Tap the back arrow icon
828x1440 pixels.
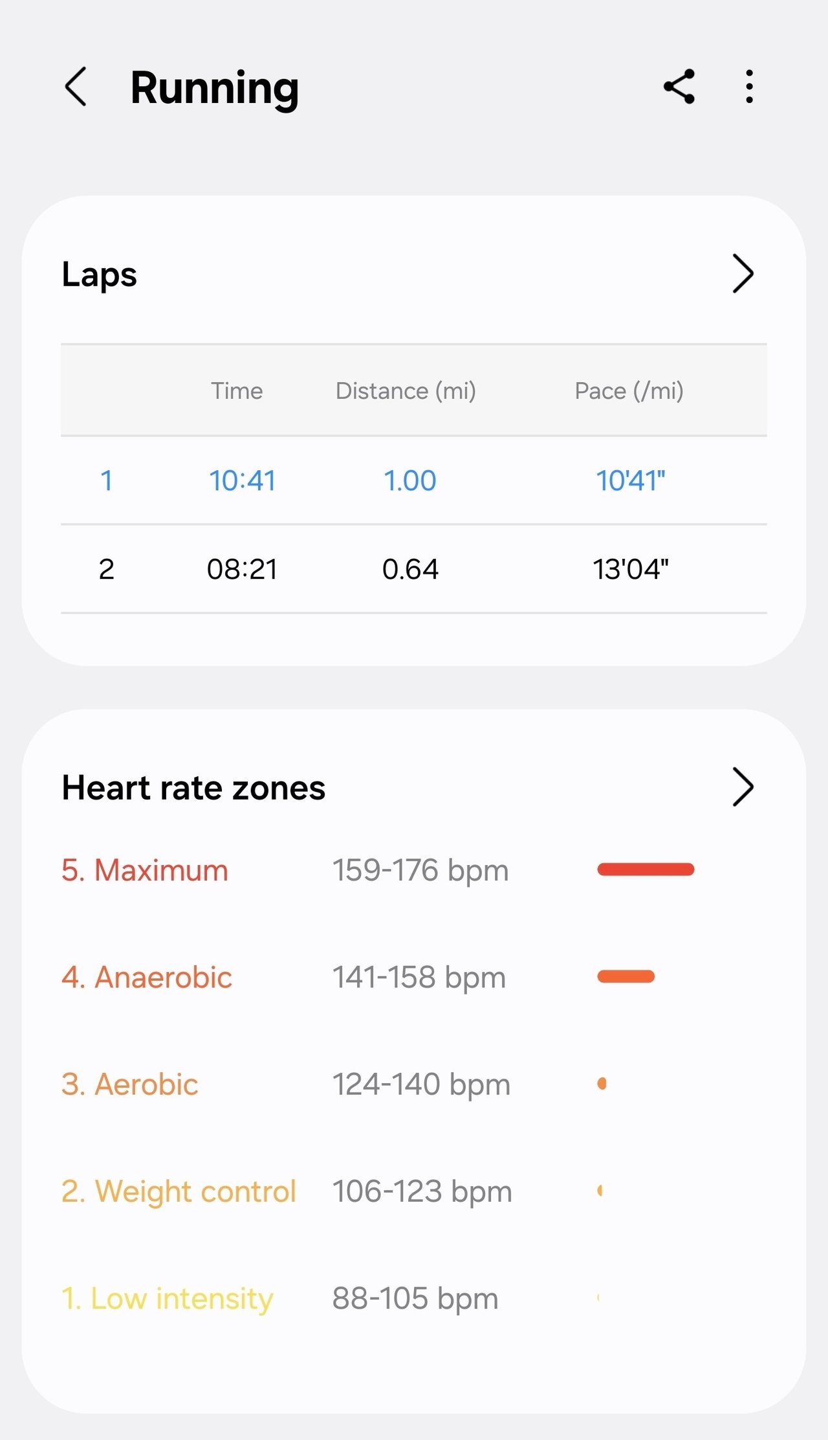tap(76, 87)
